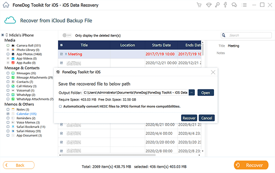Select App Document (3) in sidebar
Viewport: 275px width, 173px height.
tap(29, 135)
